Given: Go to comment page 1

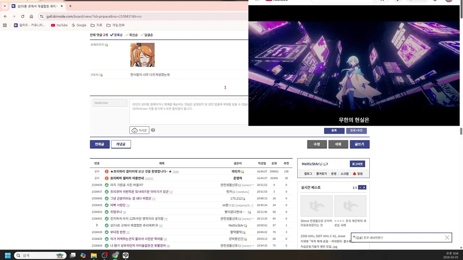Looking at the screenshot, I should [225, 87].
